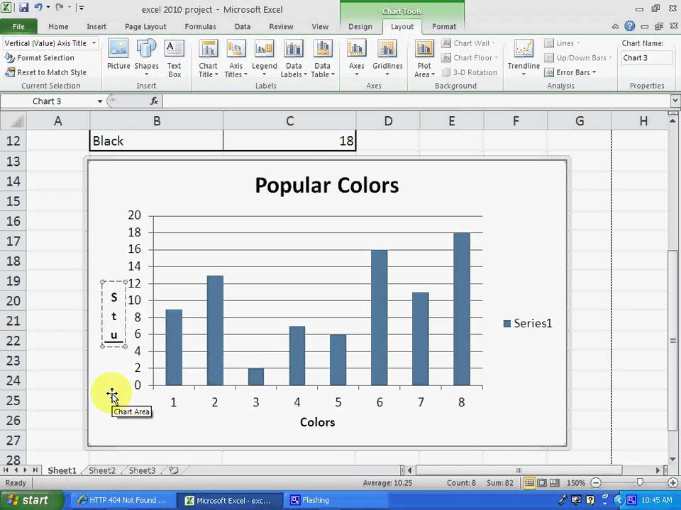
Task: Expand the chart element selection dropdown
Action: tap(94, 43)
